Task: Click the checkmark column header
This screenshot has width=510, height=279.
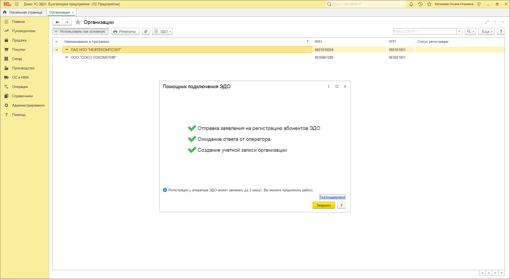Action: tap(57, 42)
